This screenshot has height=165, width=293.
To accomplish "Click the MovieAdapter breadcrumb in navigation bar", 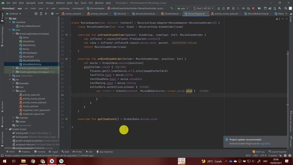I will pos(96,8).
